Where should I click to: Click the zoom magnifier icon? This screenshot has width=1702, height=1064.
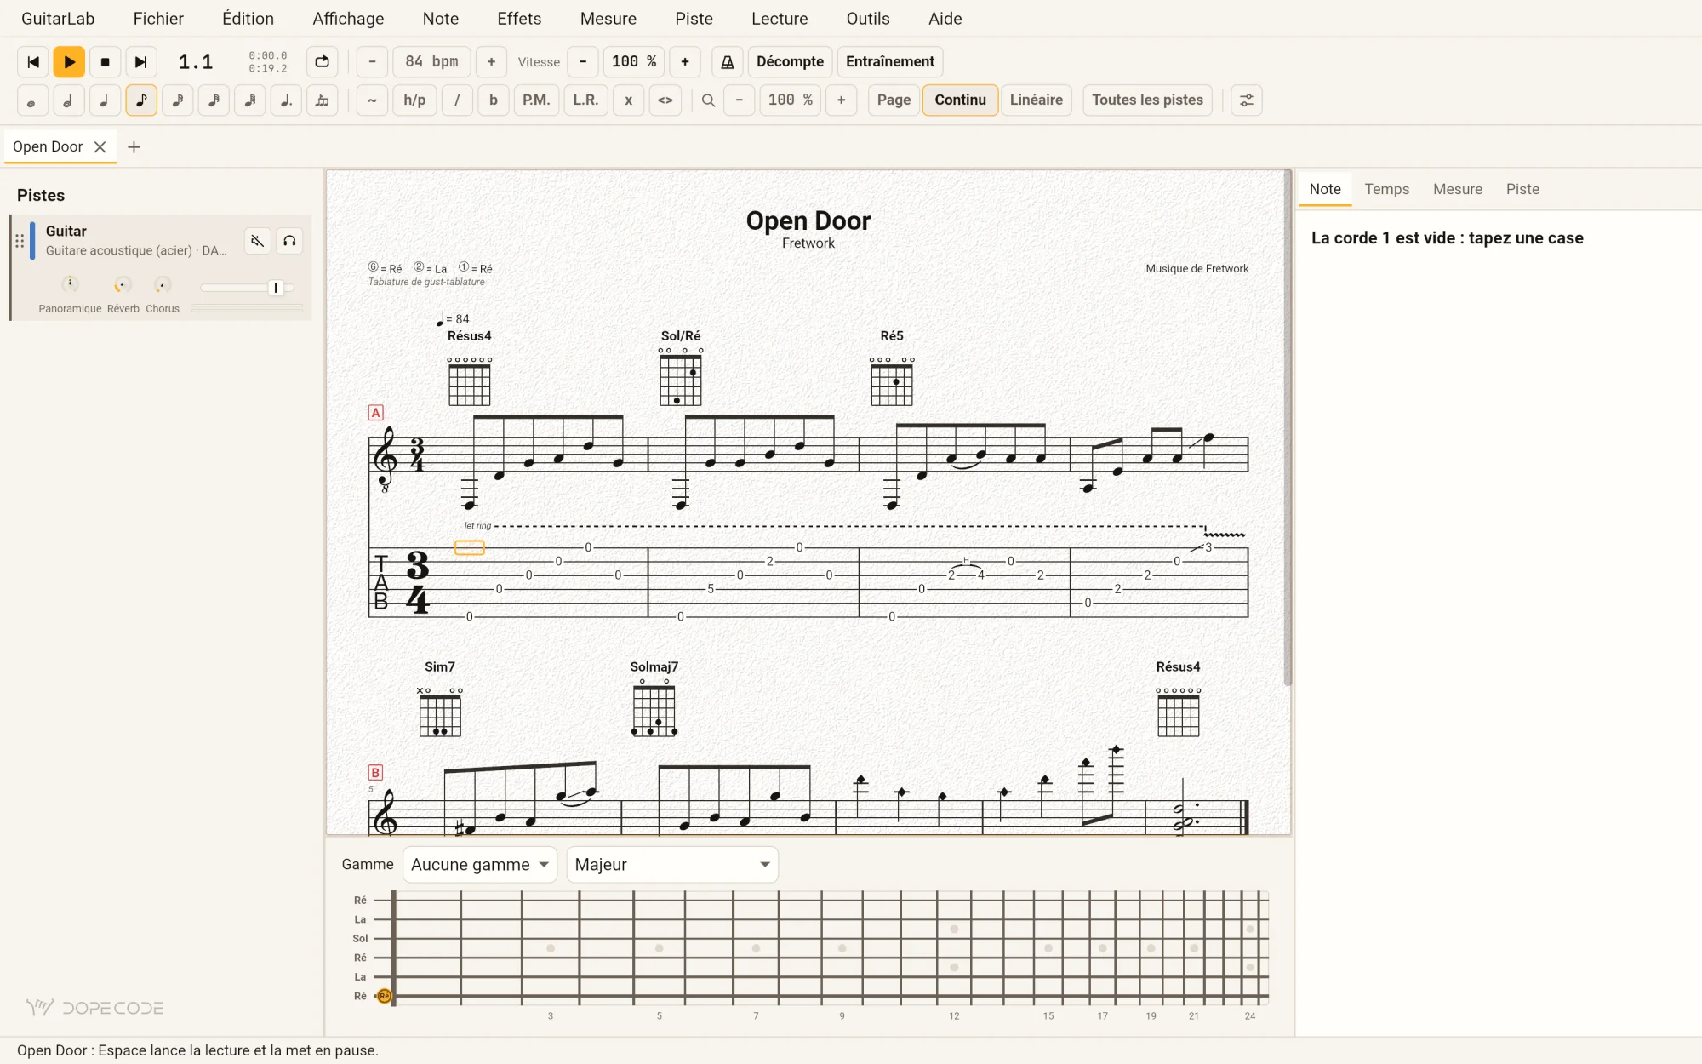click(708, 100)
